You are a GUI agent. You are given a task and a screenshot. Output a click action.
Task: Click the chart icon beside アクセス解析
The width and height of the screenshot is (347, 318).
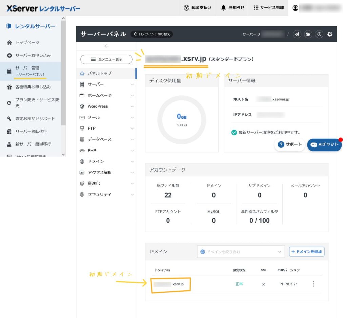(x=82, y=173)
